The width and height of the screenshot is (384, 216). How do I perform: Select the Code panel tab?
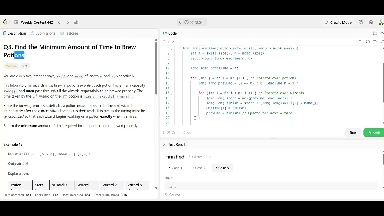coord(170,33)
